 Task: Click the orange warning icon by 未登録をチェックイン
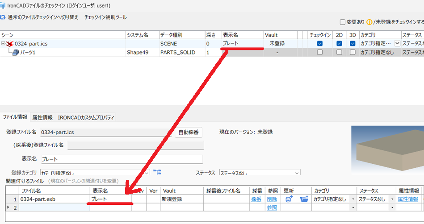[x=369, y=22]
